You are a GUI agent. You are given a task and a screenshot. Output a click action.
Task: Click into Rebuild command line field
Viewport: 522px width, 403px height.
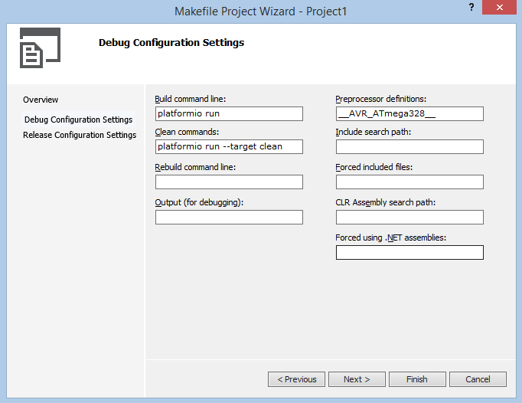point(229,182)
